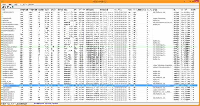Click the Properties toolbar icon

[x=8, y=7]
